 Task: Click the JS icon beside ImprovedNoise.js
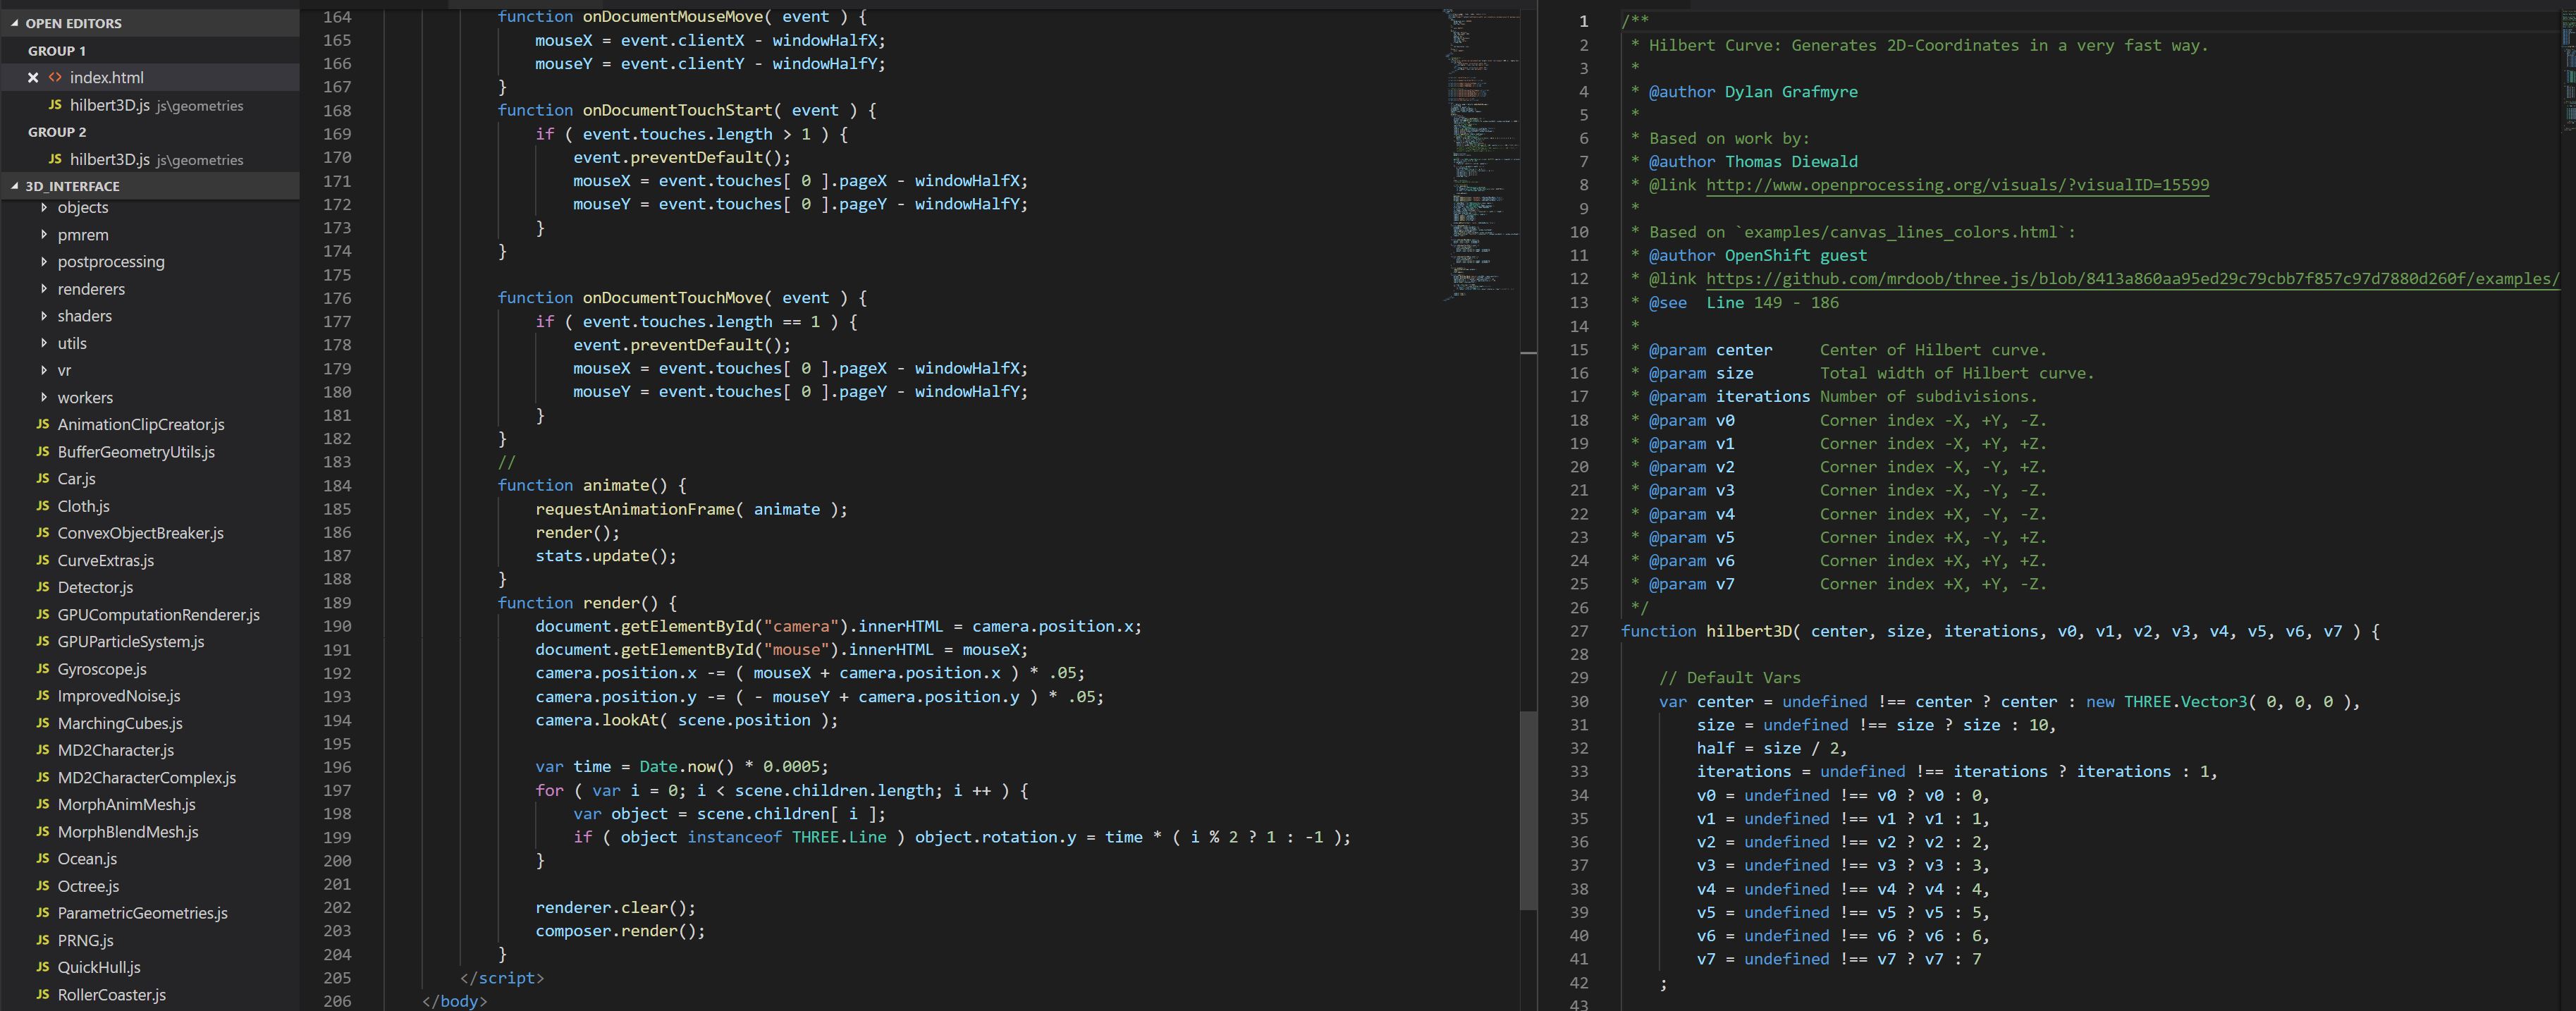pyautogui.click(x=43, y=696)
